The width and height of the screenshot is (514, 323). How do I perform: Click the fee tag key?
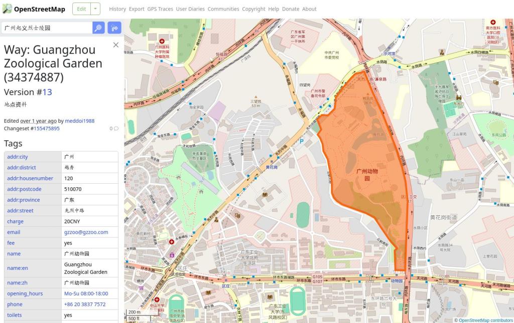[x=11, y=243]
